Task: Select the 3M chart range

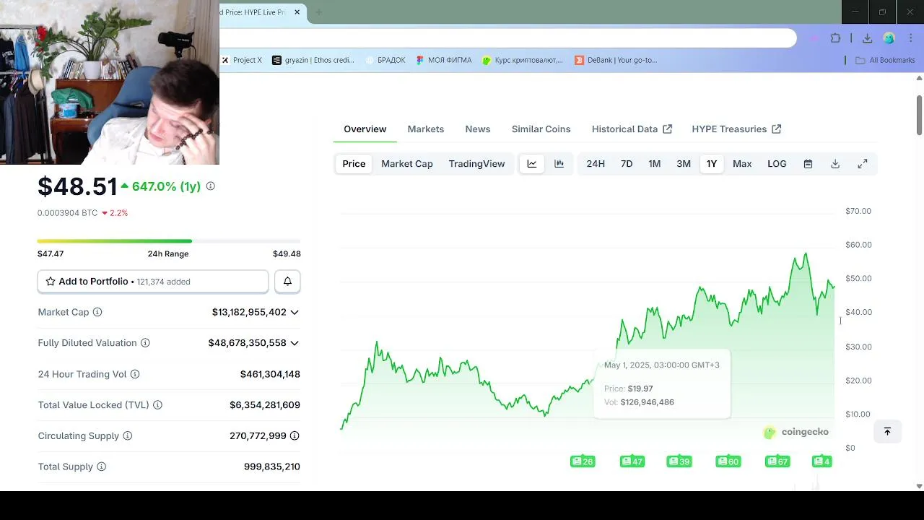Action: click(684, 164)
